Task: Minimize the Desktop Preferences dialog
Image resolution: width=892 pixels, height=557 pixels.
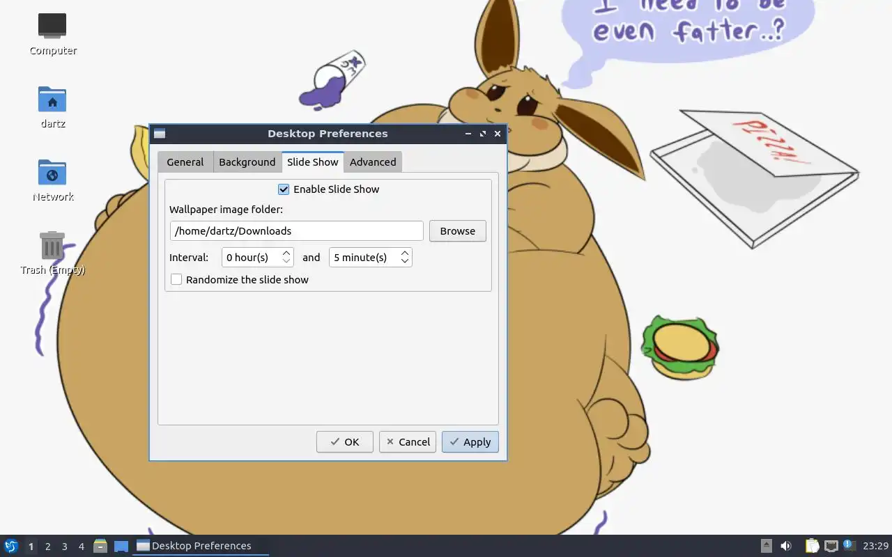Action: (468, 134)
